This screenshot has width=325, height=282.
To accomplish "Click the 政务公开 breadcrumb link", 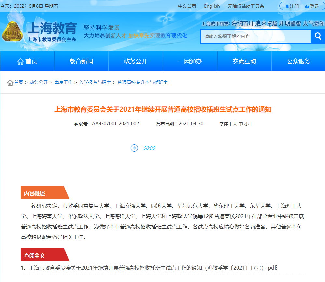I will 39,82.
